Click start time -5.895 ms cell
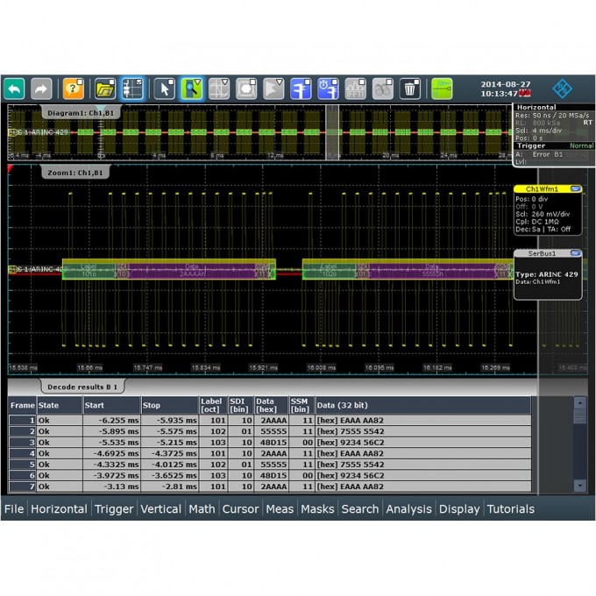The height and width of the screenshot is (596, 596). [x=112, y=431]
